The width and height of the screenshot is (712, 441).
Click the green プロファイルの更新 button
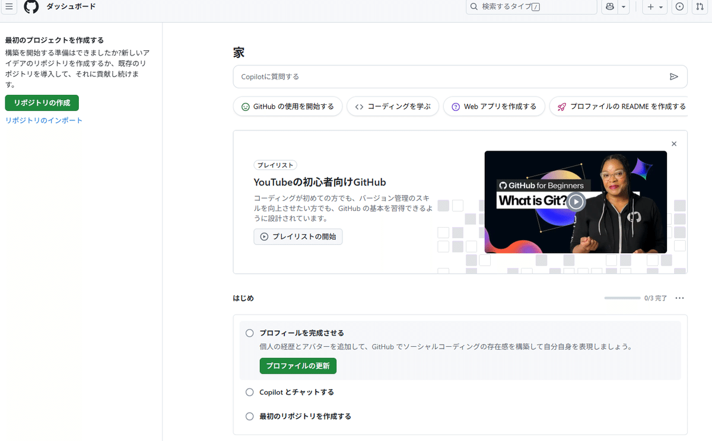[298, 366]
